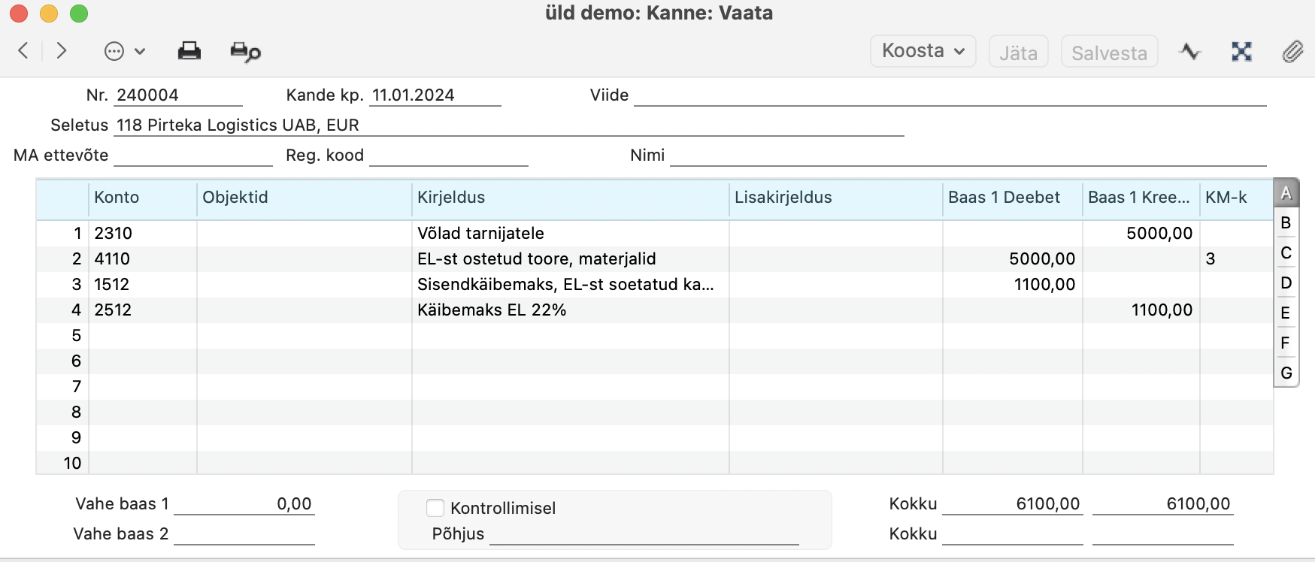Open print preview icon

pyautogui.click(x=245, y=52)
